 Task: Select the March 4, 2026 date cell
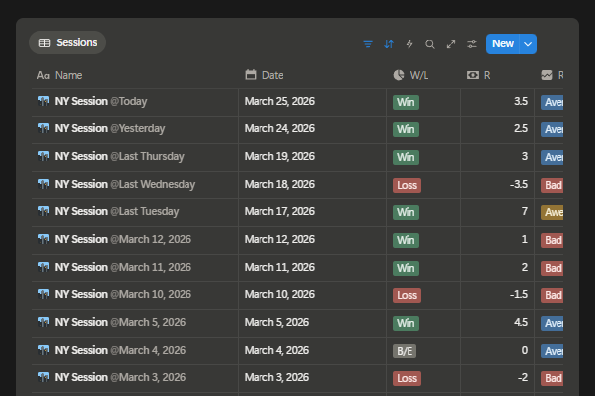coord(312,351)
